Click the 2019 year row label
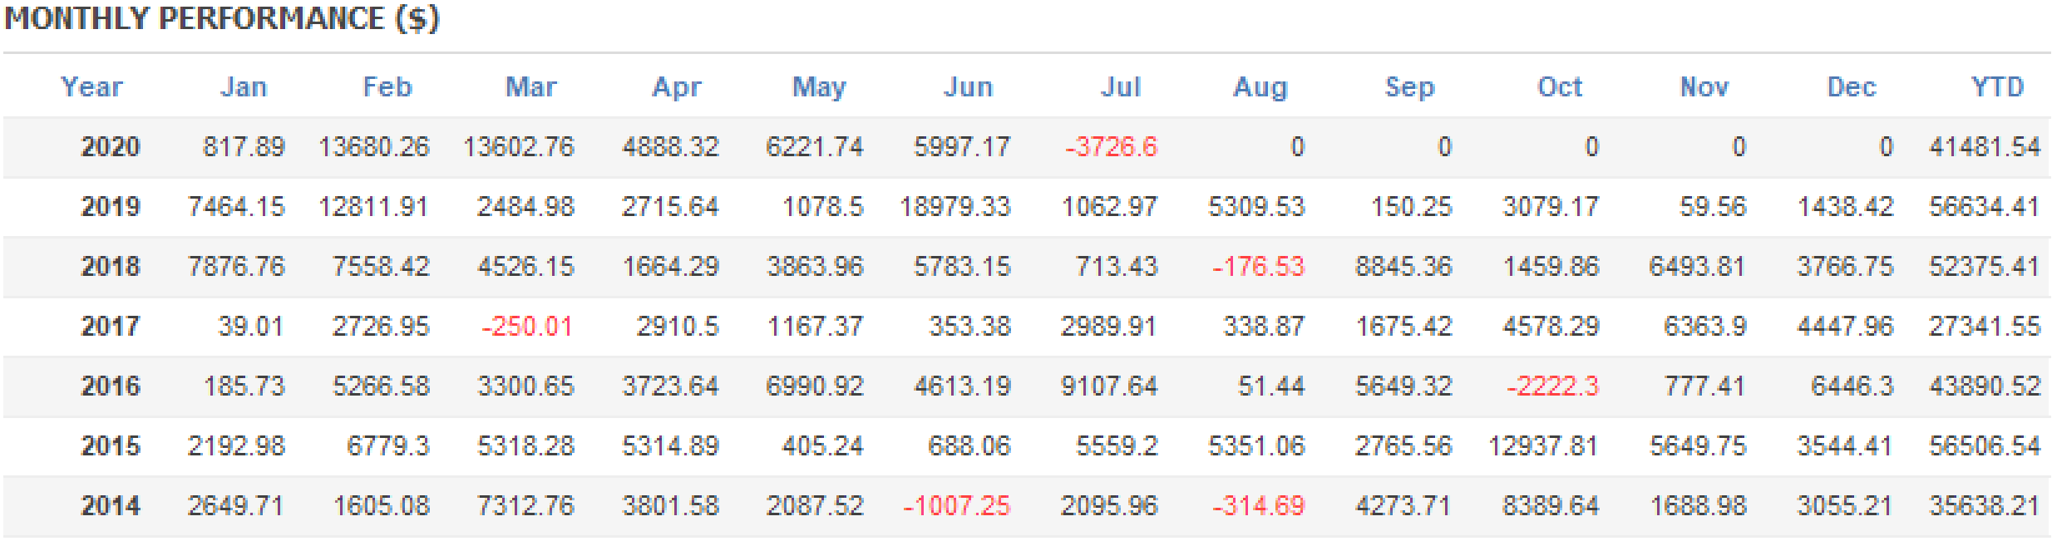Screen dimensions: 2052x541 pyautogui.click(x=111, y=207)
